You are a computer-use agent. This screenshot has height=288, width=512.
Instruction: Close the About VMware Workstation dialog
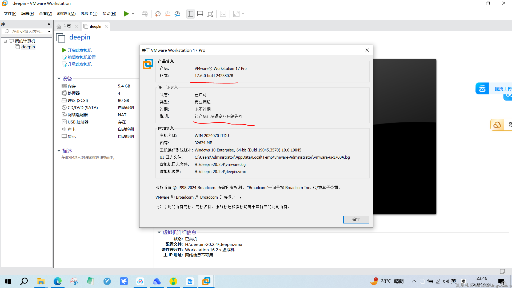coord(367,50)
